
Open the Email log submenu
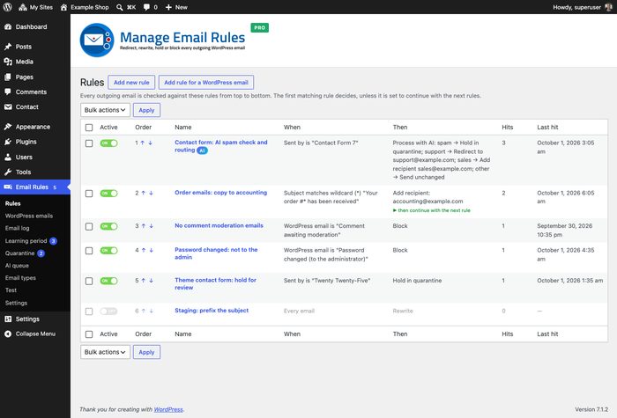pos(18,228)
